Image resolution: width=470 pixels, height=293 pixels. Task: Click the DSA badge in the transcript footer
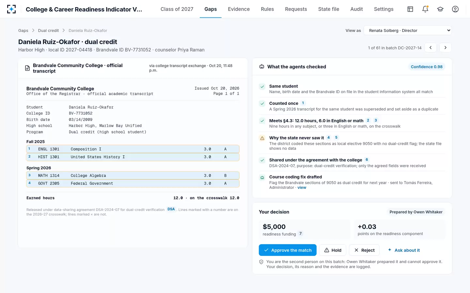point(171,209)
